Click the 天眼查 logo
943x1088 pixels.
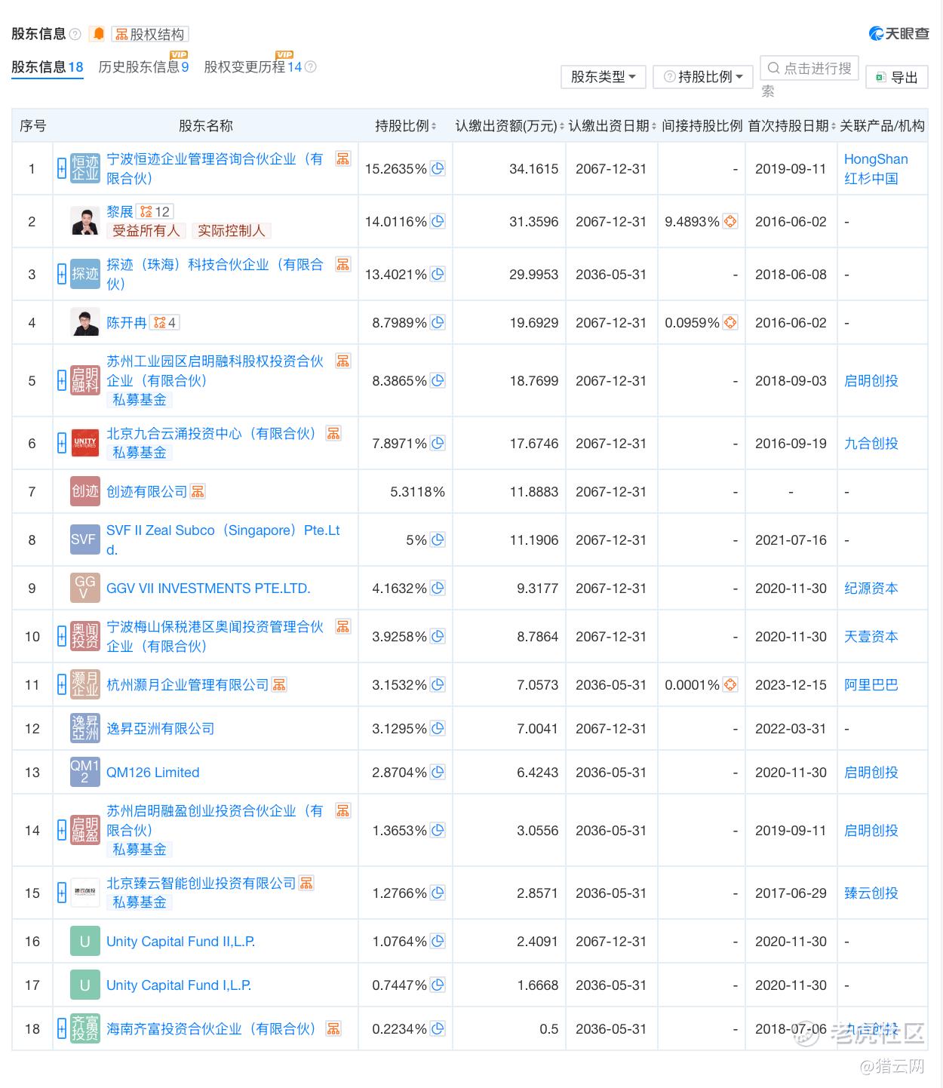coord(898,34)
